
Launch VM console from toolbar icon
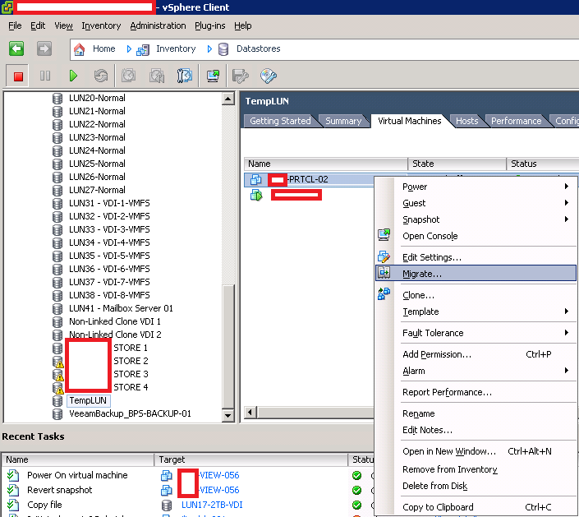[213, 76]
